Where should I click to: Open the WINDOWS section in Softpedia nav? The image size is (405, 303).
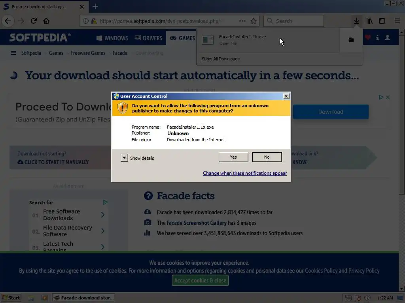pyautogui.click(x=112, y=38)
